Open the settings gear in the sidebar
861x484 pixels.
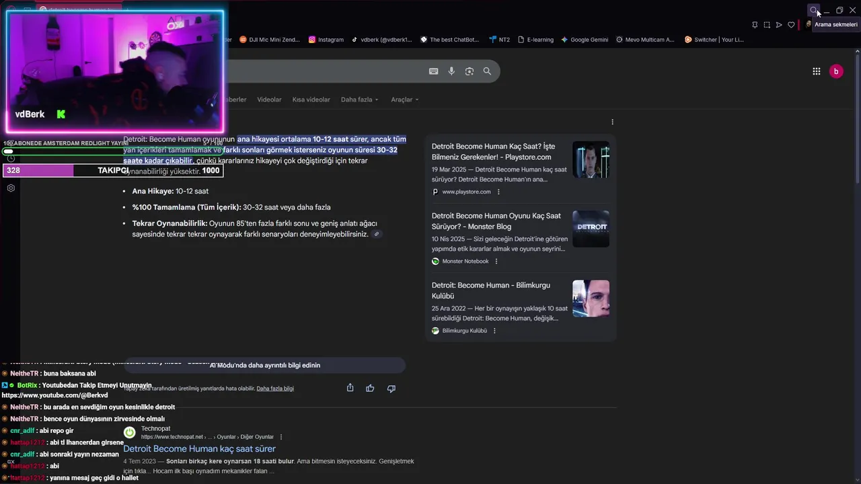pyautogui.click(x=11, y=188)
